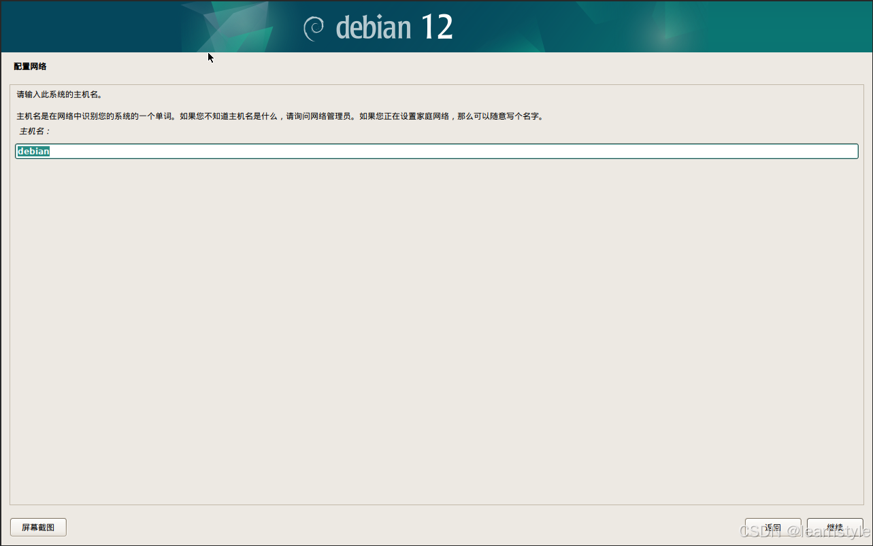Click the 屏幕截图 screenshot button
The image size is (873, 546).
coord(38,527)
